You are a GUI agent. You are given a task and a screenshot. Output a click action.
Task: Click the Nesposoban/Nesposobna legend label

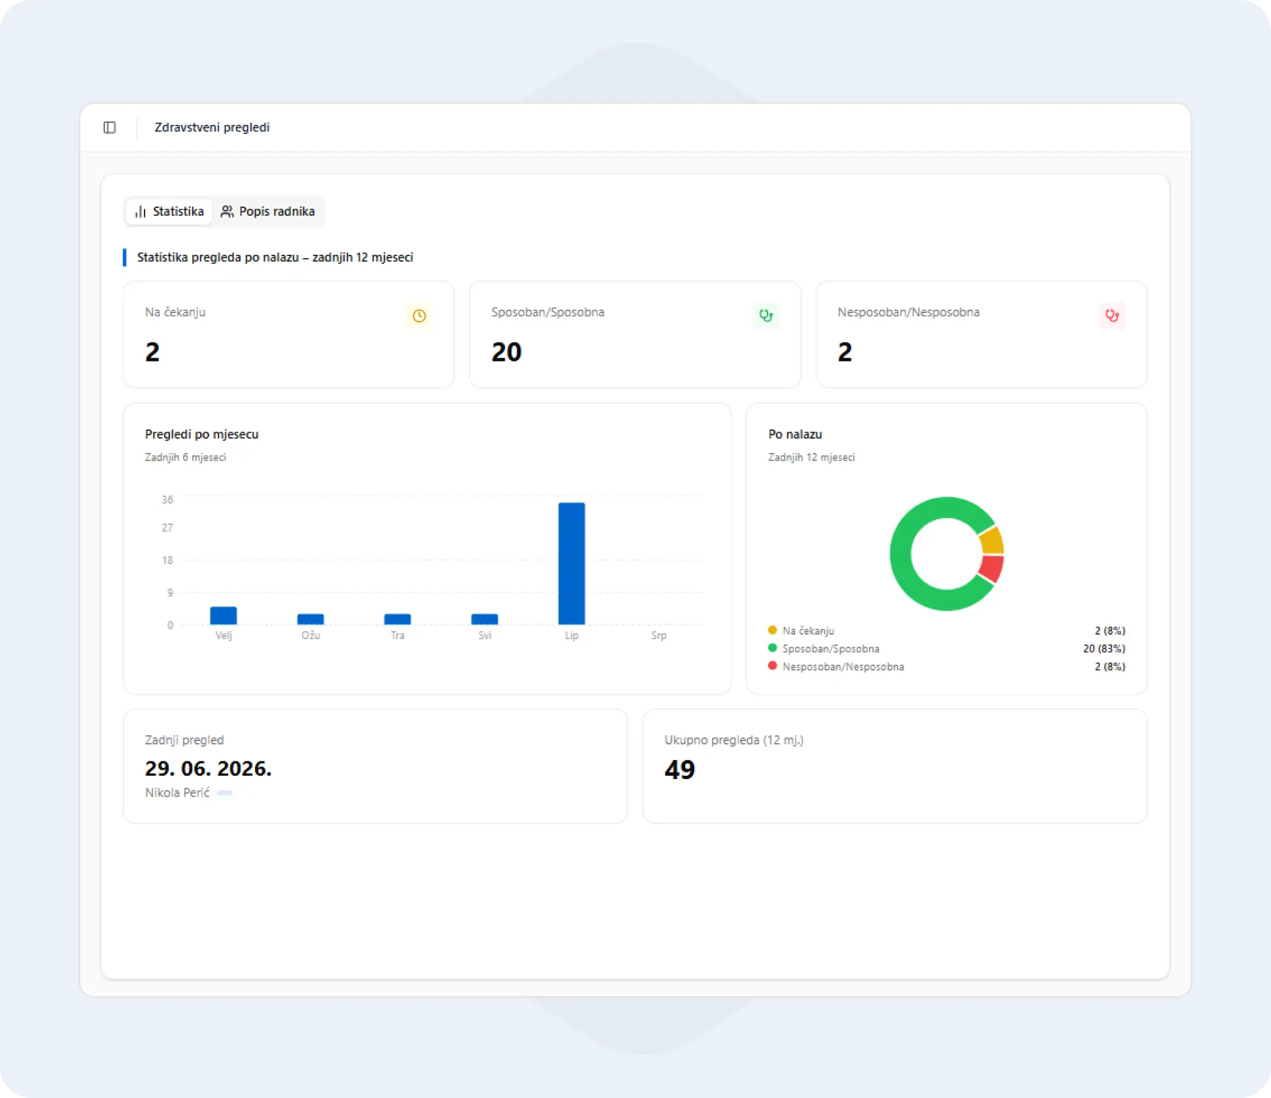[843, 667]
